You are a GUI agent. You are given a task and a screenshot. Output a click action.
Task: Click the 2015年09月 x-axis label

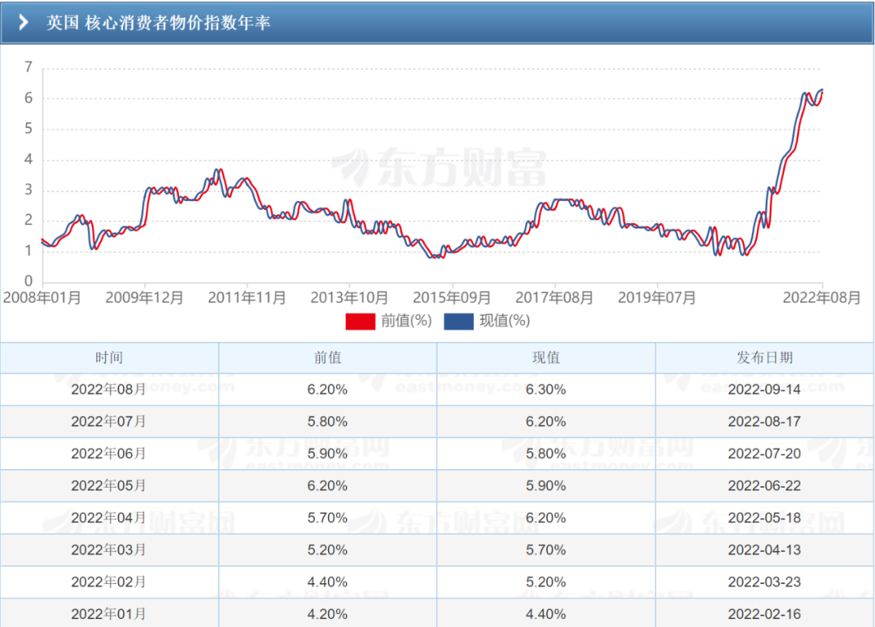coord(452,297)
